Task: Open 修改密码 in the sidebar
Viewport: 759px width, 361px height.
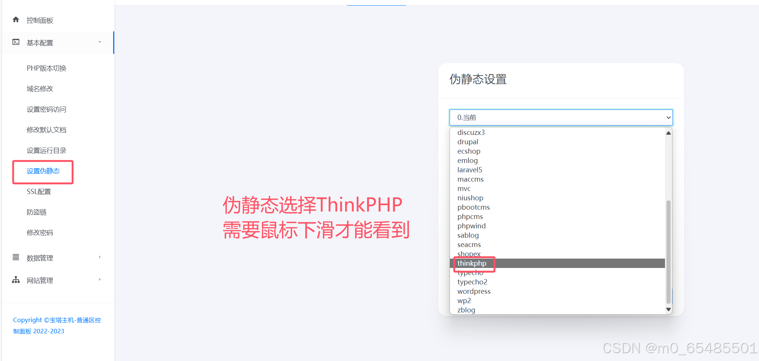Action: pyautogui.click(x=40, y=232)
